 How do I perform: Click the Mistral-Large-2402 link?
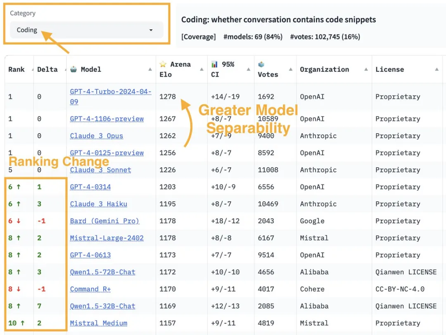(x=107, y=238)
